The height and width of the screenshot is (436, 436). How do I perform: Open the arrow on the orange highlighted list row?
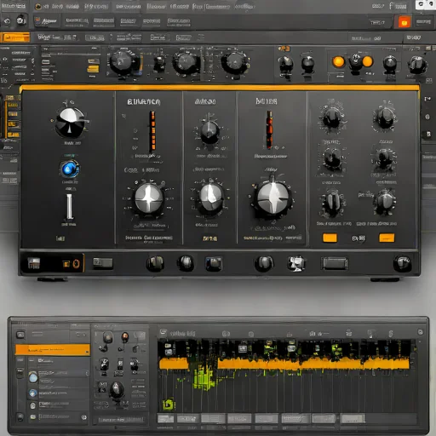(87, 352)
